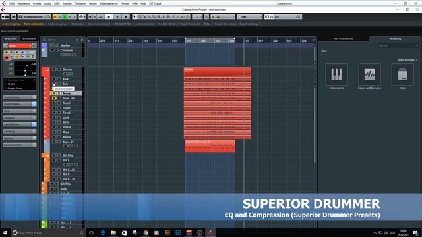
Task: Switch to the Sichtbarkeit tab
Action: pos(29,39)
